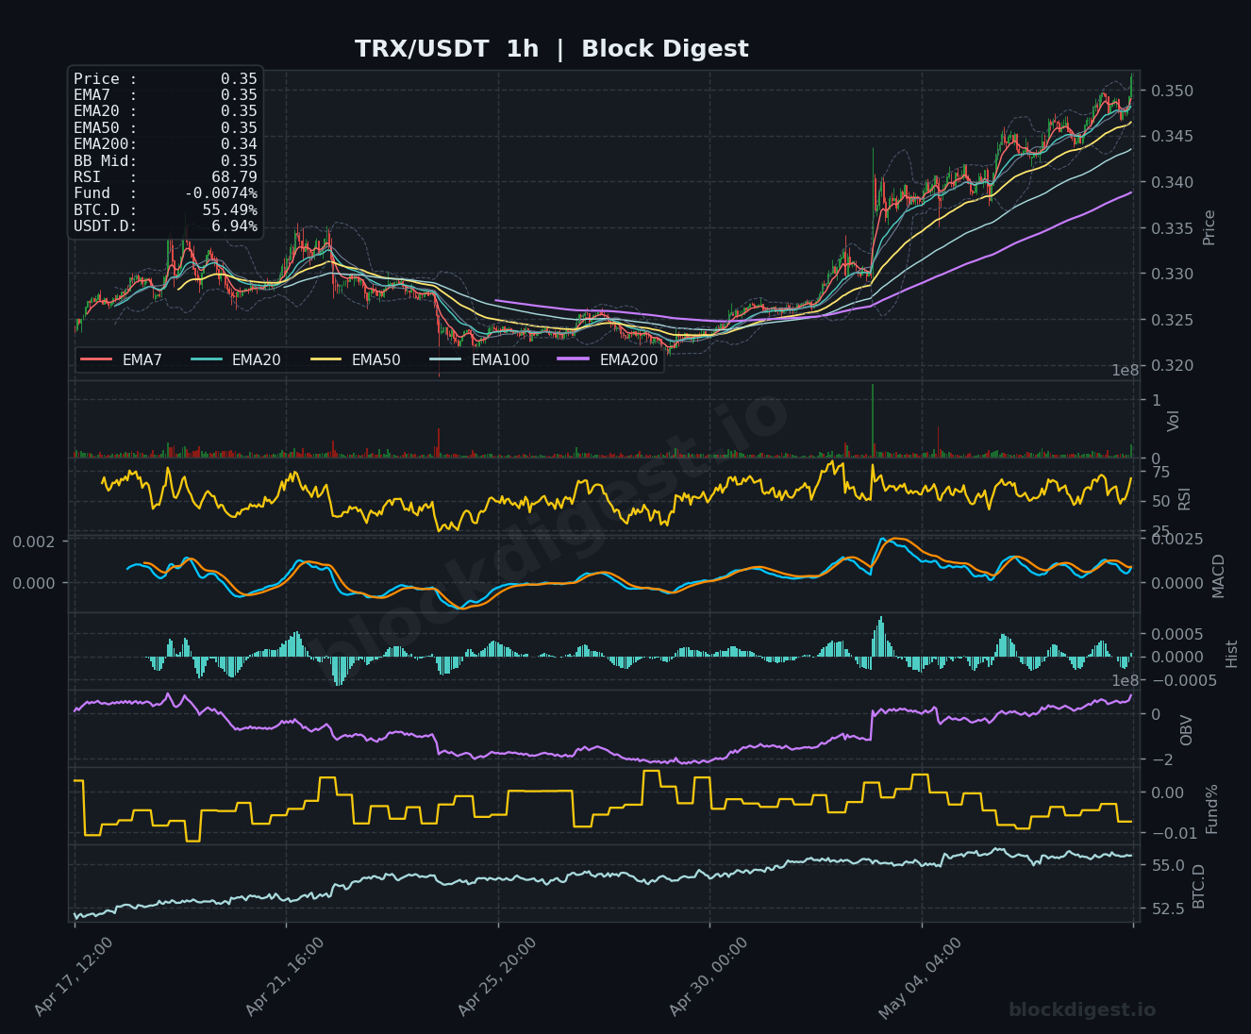Click the BTC.D vertical axis label
Viewport: 1251px width, 1034px height.
(x=1198, y=886)
